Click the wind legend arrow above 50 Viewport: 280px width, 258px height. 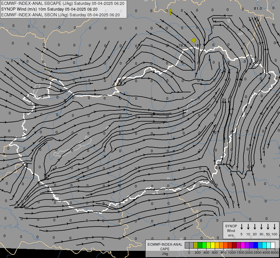(x=268, y=227)
